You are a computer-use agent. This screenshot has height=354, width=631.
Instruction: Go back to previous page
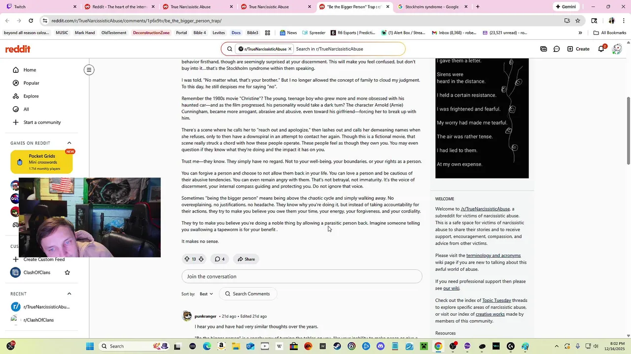7,21
